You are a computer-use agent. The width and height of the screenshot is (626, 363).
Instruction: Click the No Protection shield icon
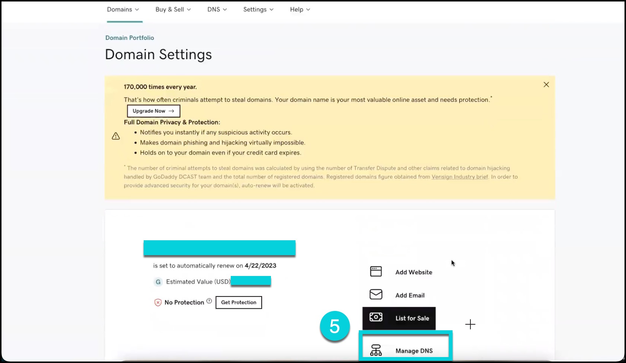pos(158,302)
